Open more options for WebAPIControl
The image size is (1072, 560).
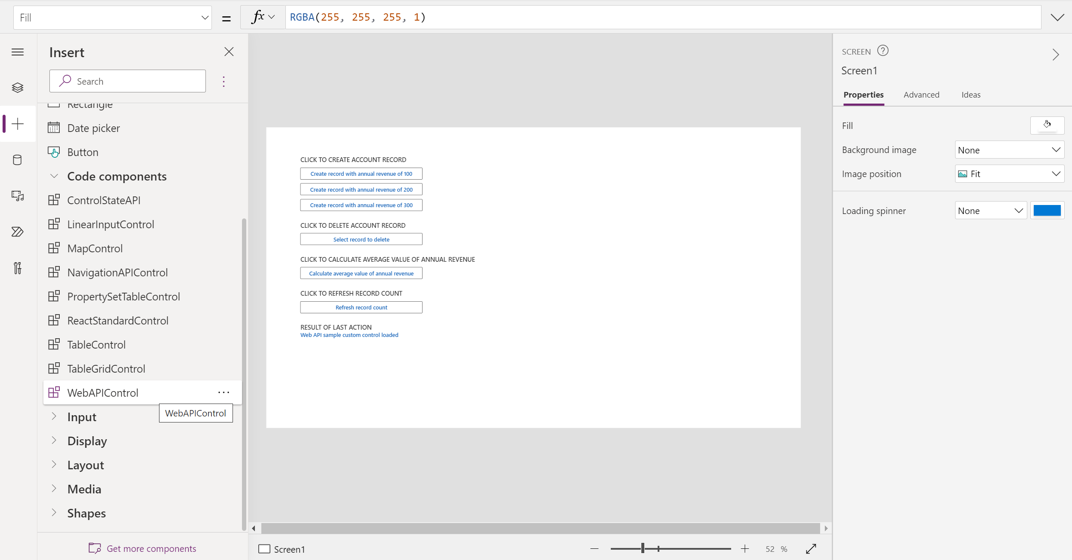(x=224, y=392)
